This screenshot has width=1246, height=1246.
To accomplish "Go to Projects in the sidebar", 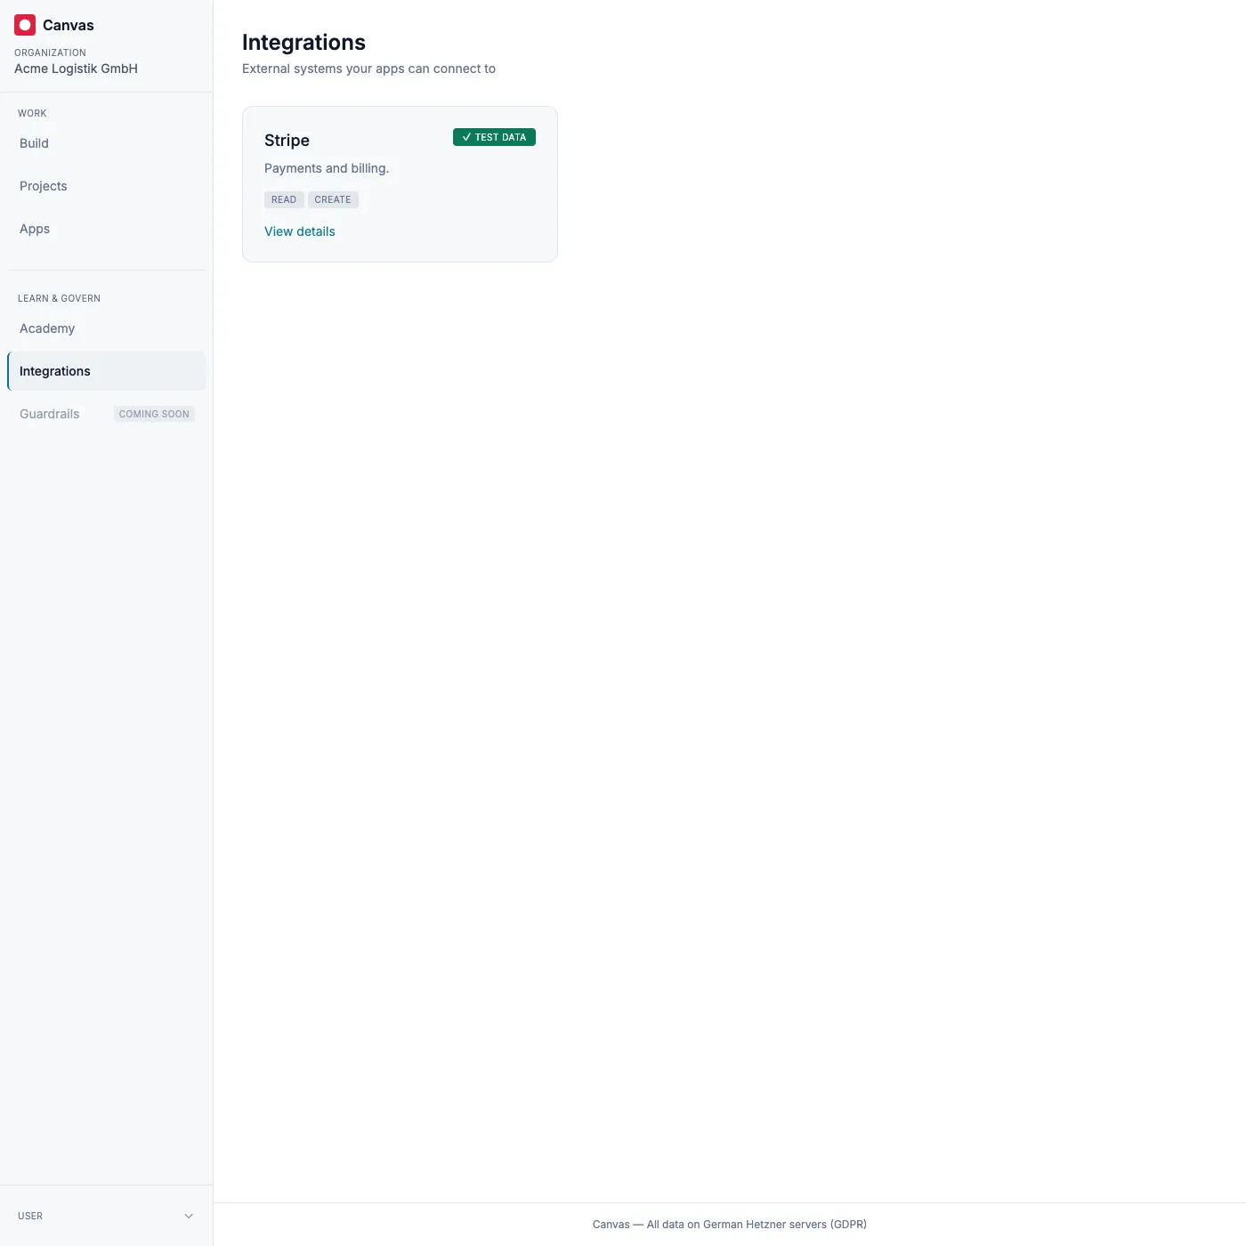I will 106,186.
